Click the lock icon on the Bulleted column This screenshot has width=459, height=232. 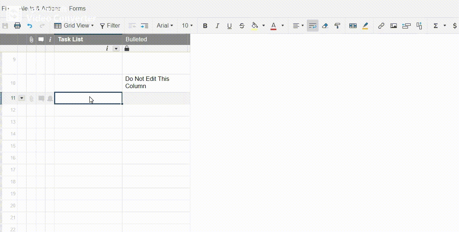(x=127, y=48)
